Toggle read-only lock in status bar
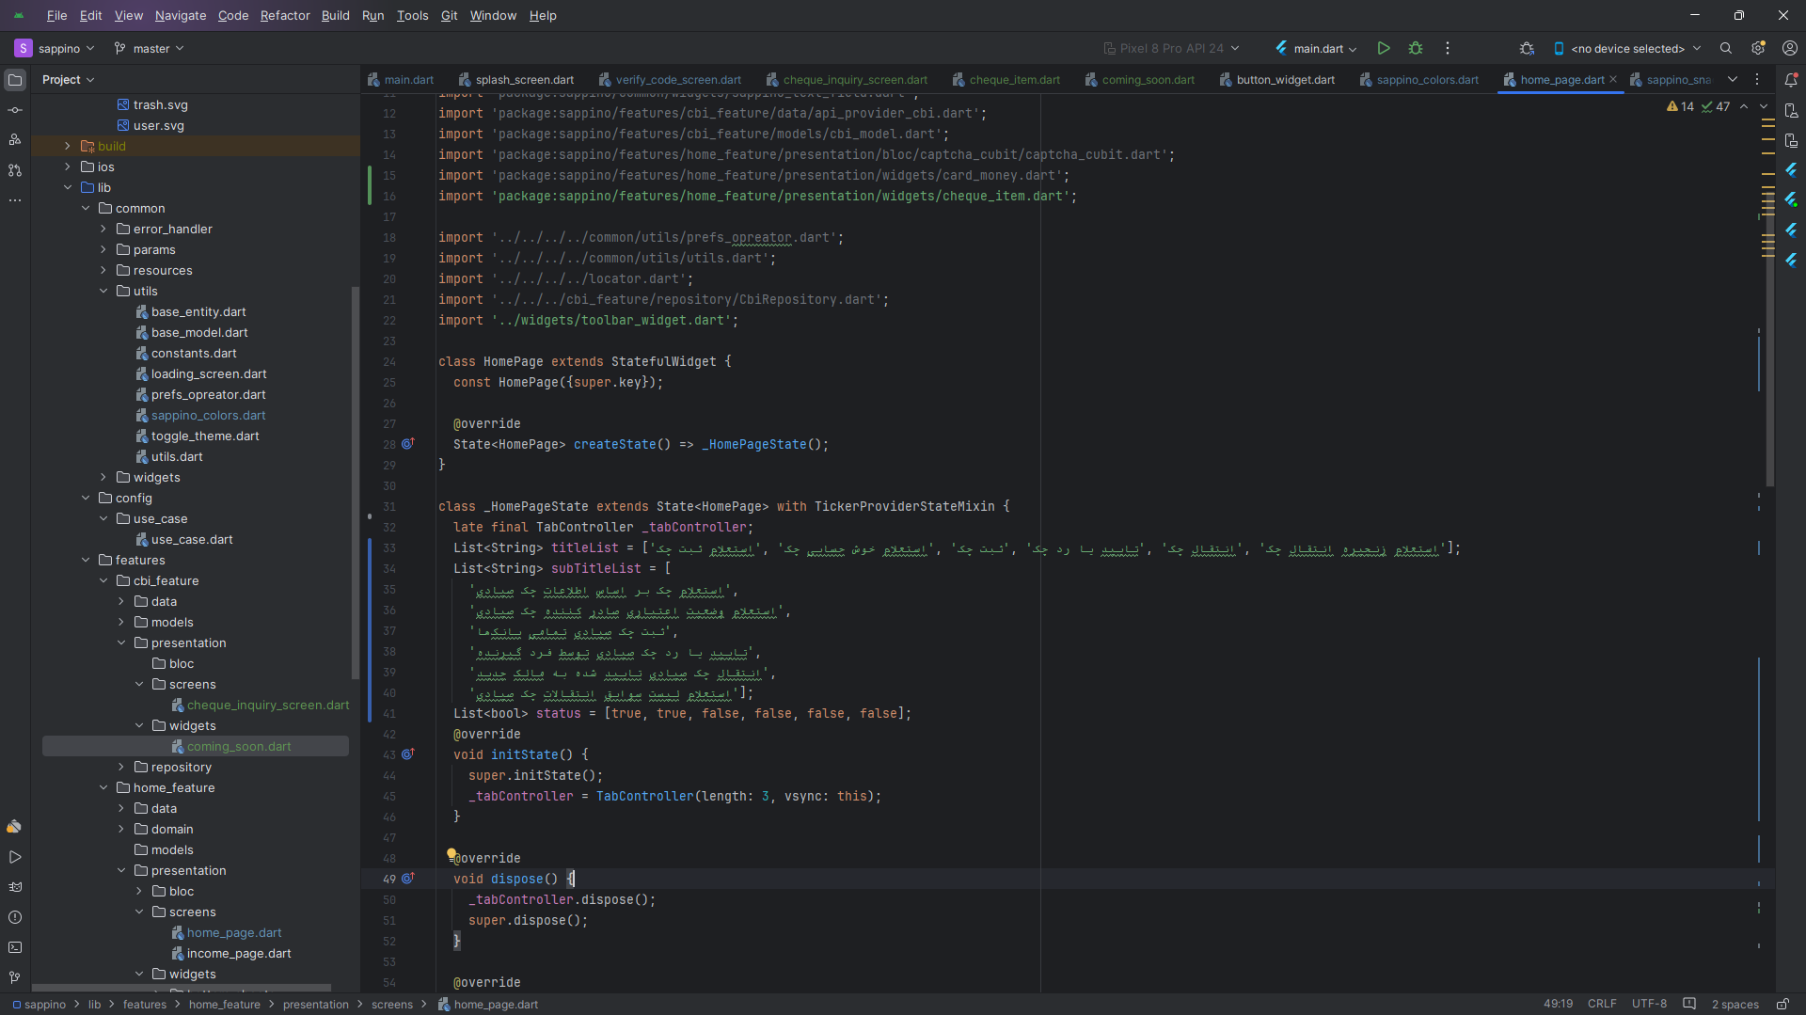The image size is (1806, 1015). (1782, 1004)
